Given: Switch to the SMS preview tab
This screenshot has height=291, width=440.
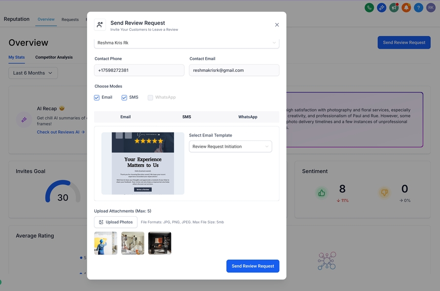Looking at the screenshot, I should click(x=187, y=117).
